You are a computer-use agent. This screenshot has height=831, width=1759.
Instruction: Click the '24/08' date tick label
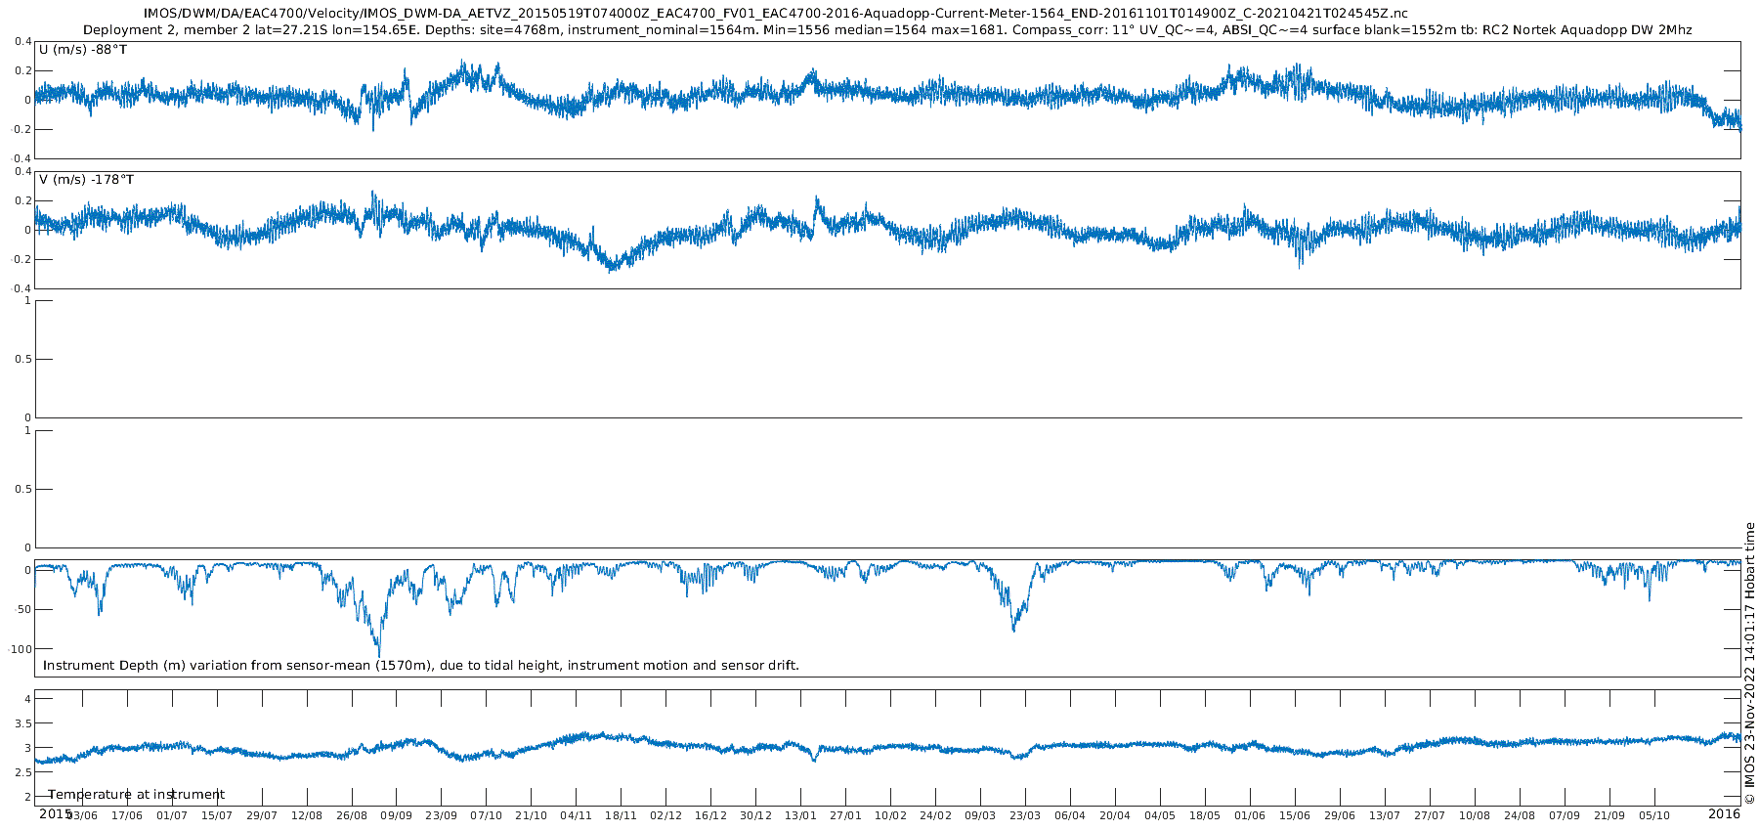point(1521,815)
